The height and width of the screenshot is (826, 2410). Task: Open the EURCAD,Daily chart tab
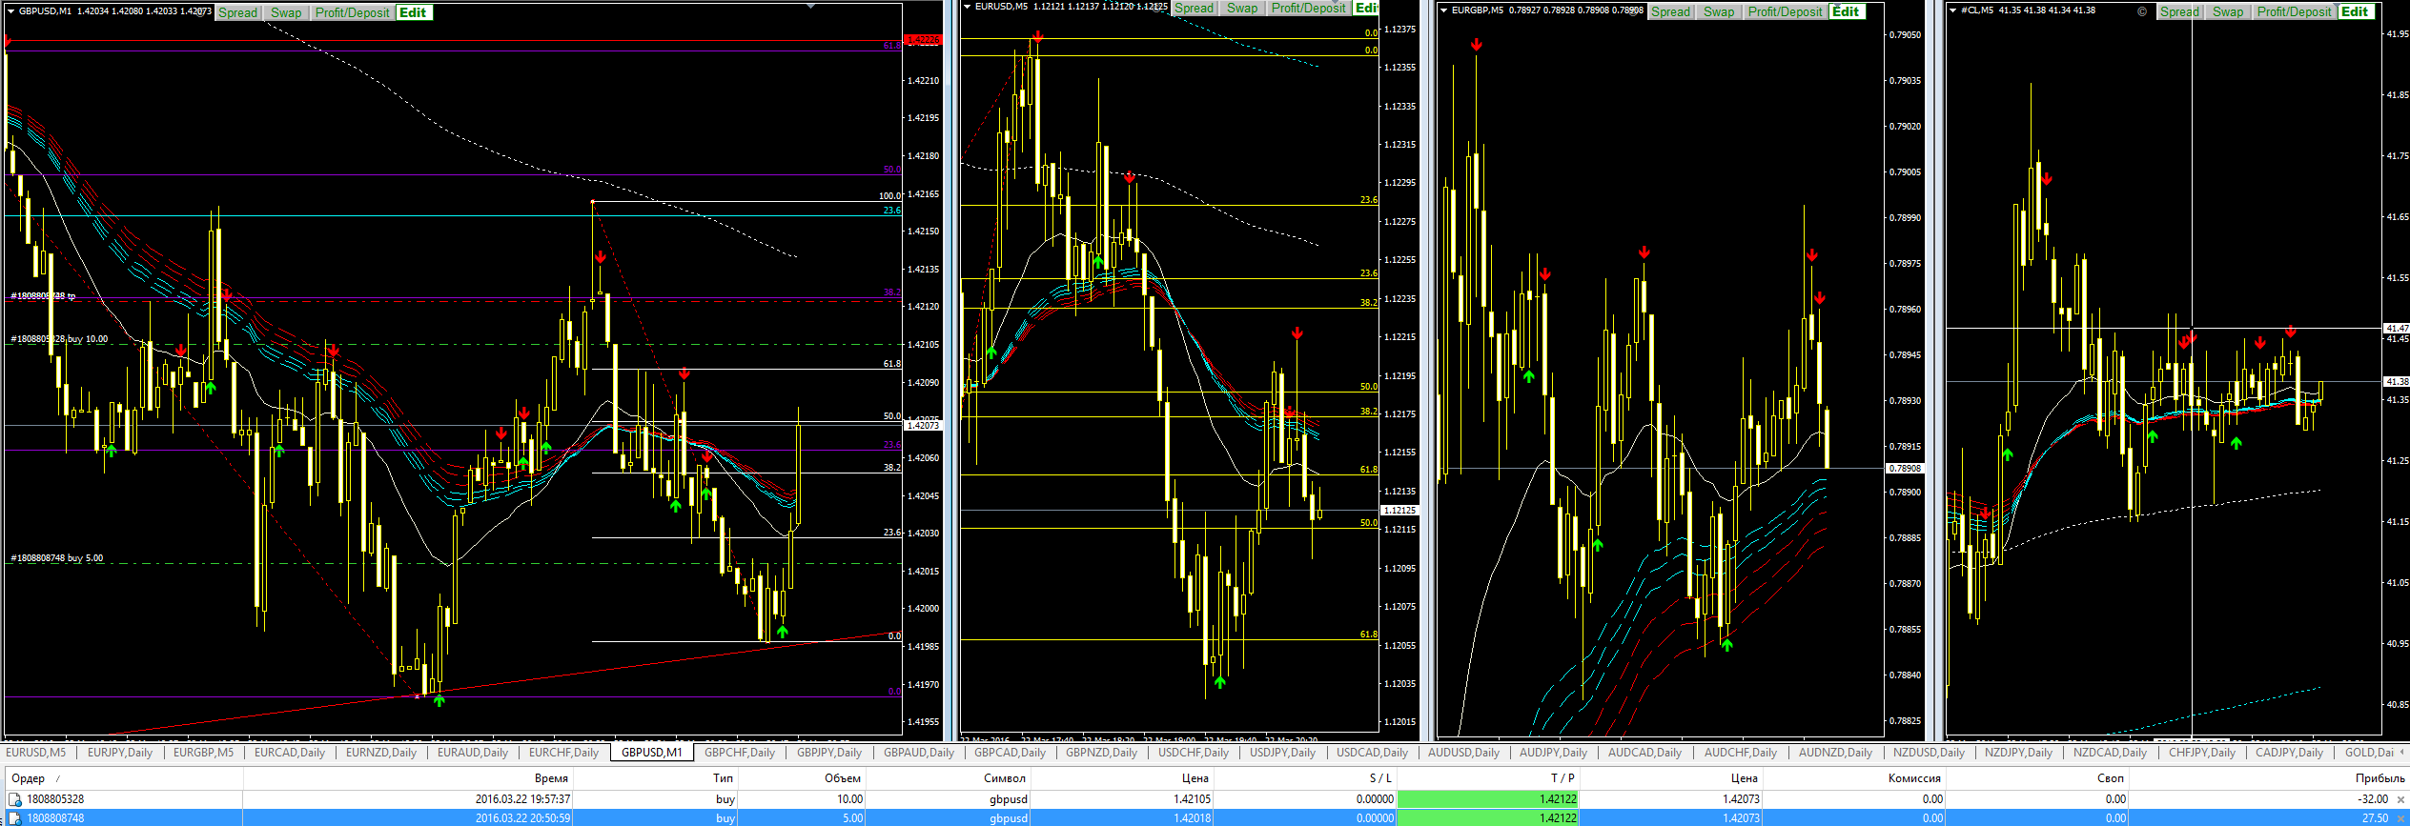tap(290, 753)
